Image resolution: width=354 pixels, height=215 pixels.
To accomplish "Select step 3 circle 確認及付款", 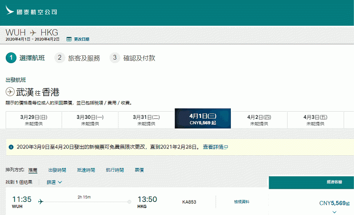I will coord(115,58).
